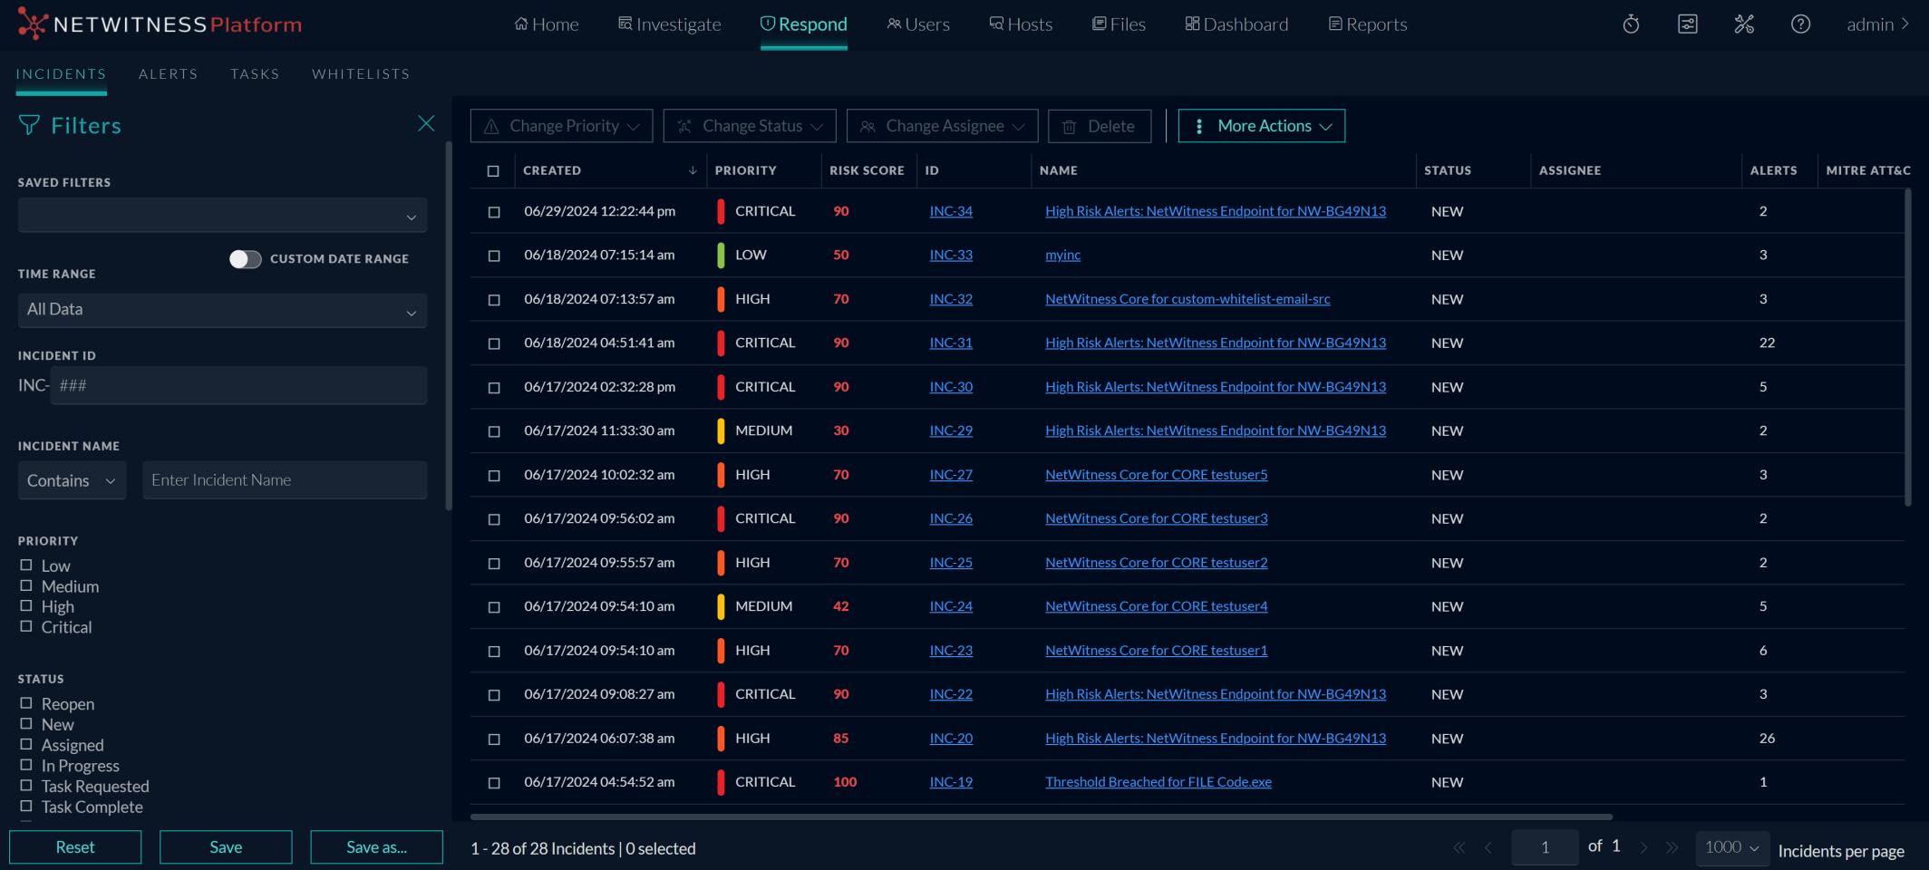This screenshot has width=1929, height=870.
Task: Open the All Data time range dropdown
Action: tap(222, 310)
